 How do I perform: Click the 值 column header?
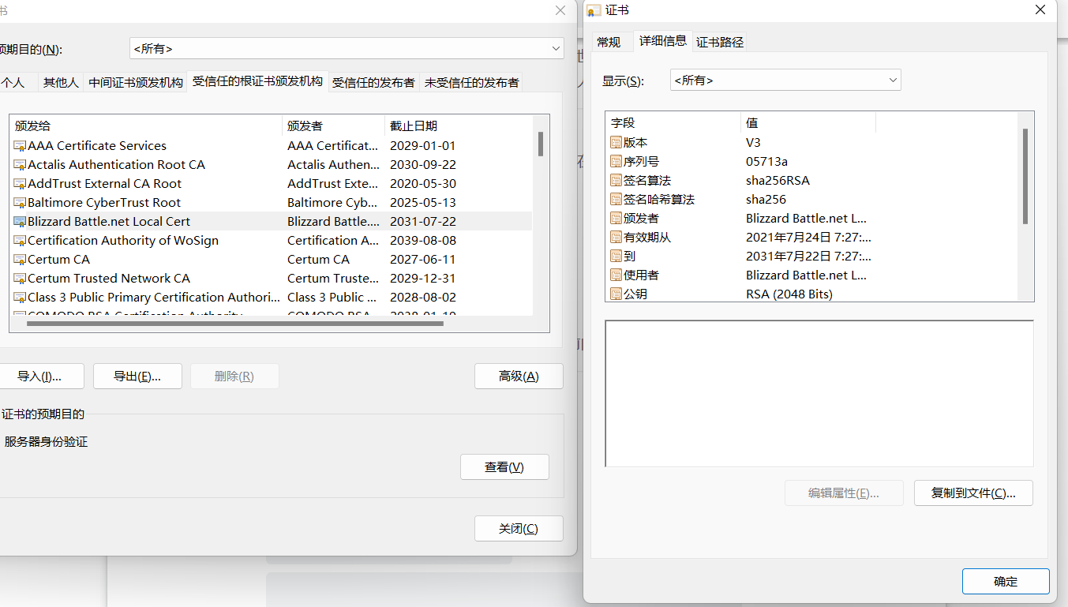tap(808, 123)
